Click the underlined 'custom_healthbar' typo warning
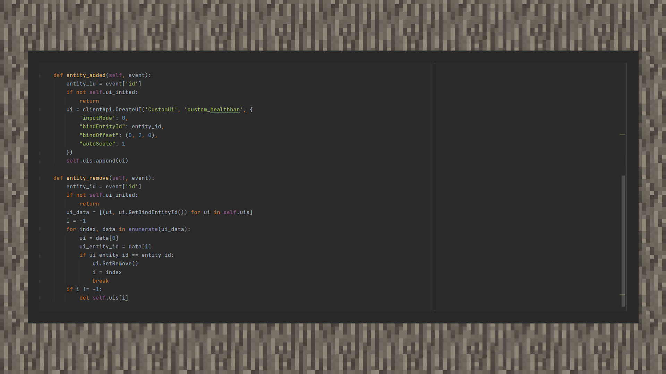Screen dimensions: 666x374 213,110
